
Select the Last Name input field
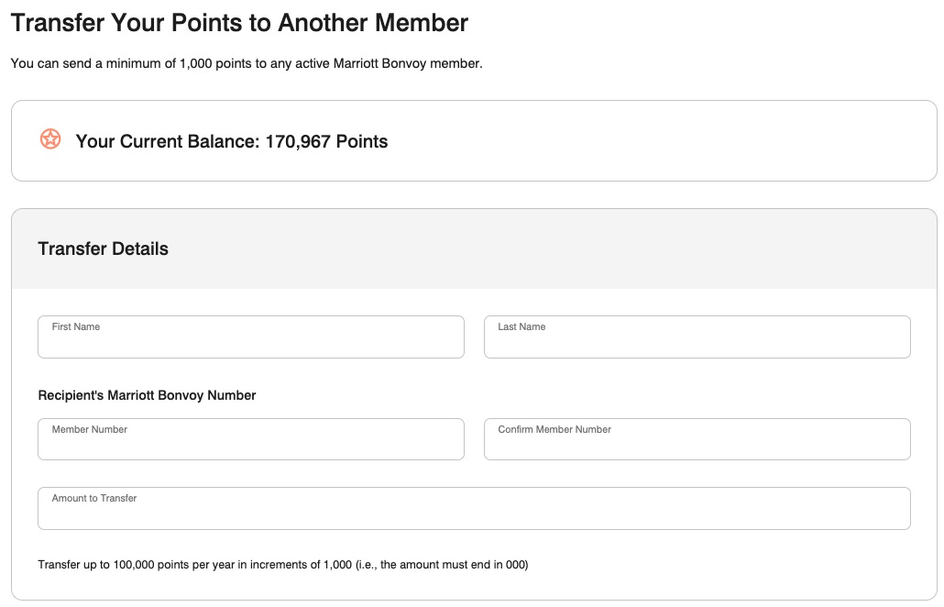(697, 337)
